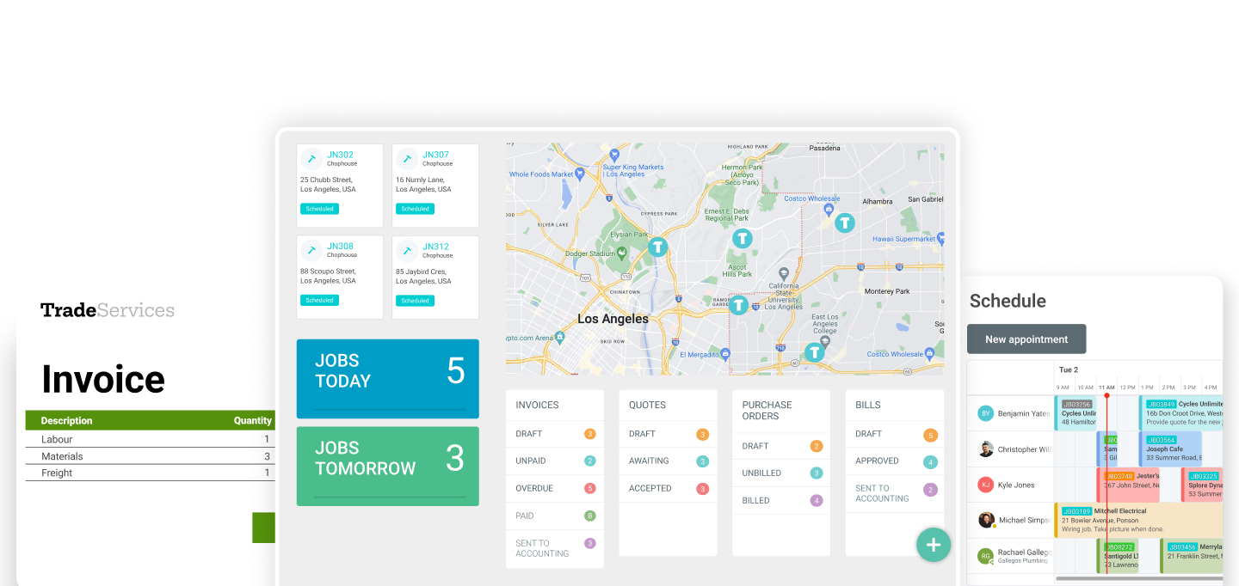Open the Jobs Today tile

tap(388, 379)
